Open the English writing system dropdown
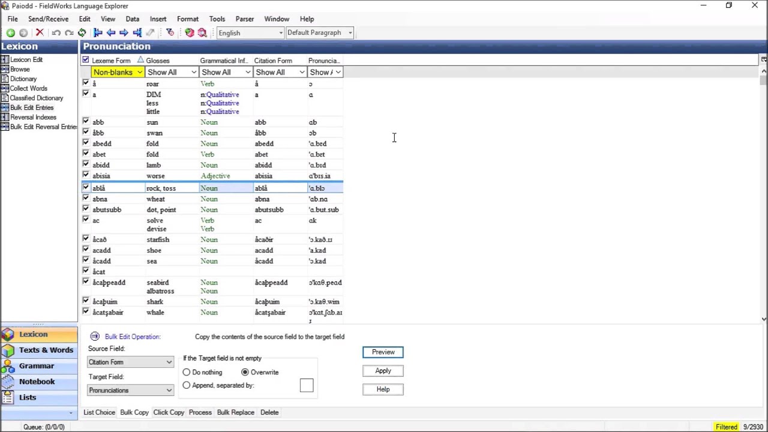The height and width of the screenshot is (432, 768). tap(250, 33)
